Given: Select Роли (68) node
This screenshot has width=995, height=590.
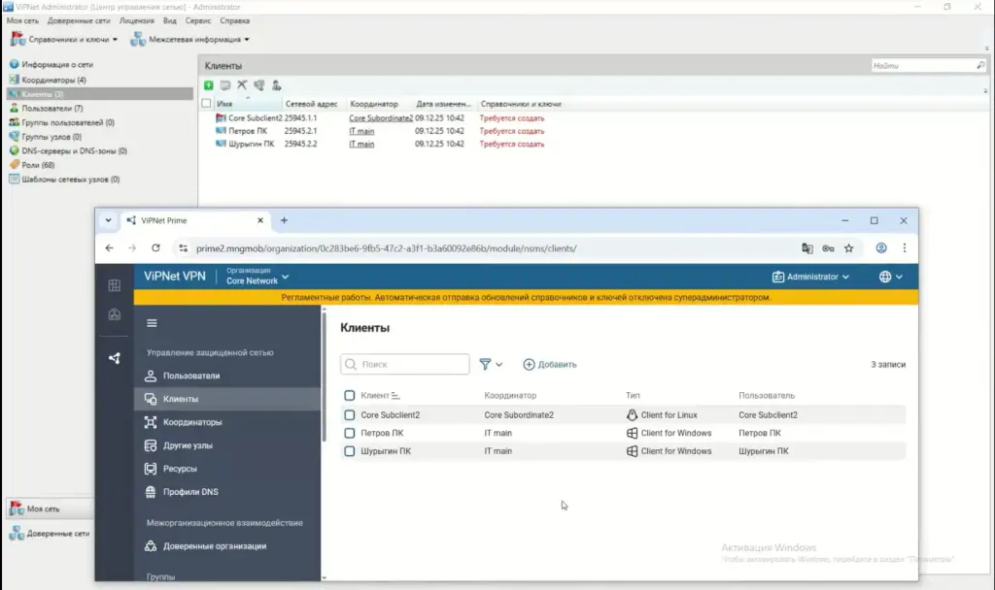Looking at the screenshot, I should (x=38, y=165).
